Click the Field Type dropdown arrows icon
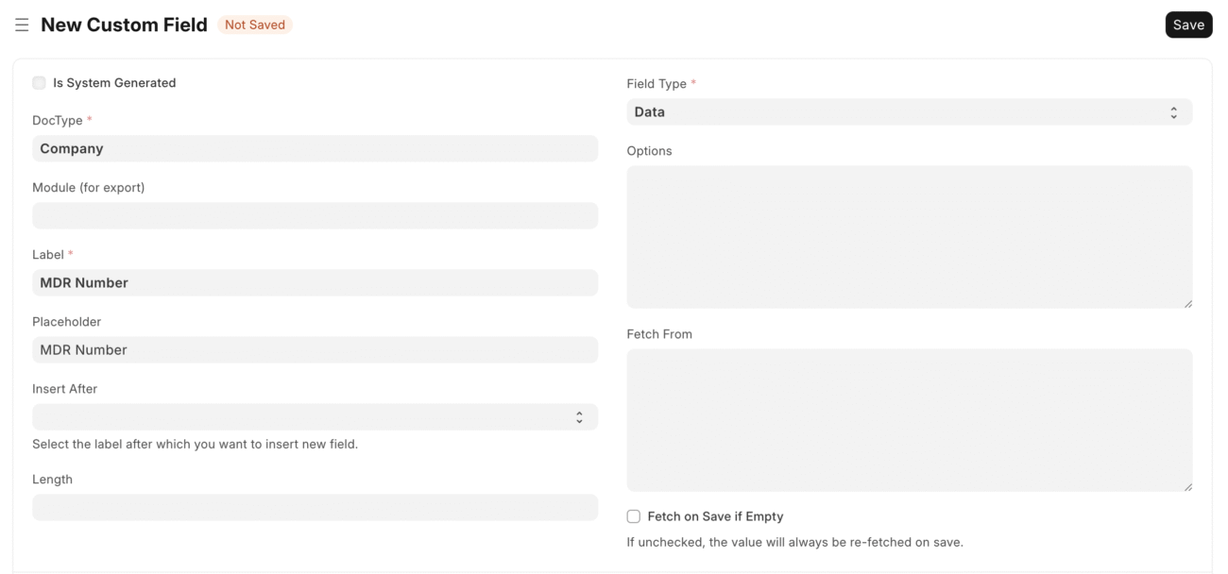 click(x=1173, y=112)
